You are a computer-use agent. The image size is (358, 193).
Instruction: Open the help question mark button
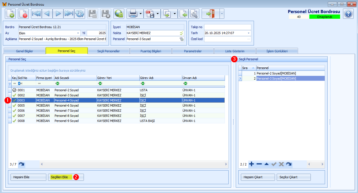pyautogui.click(x=348, y=14)
